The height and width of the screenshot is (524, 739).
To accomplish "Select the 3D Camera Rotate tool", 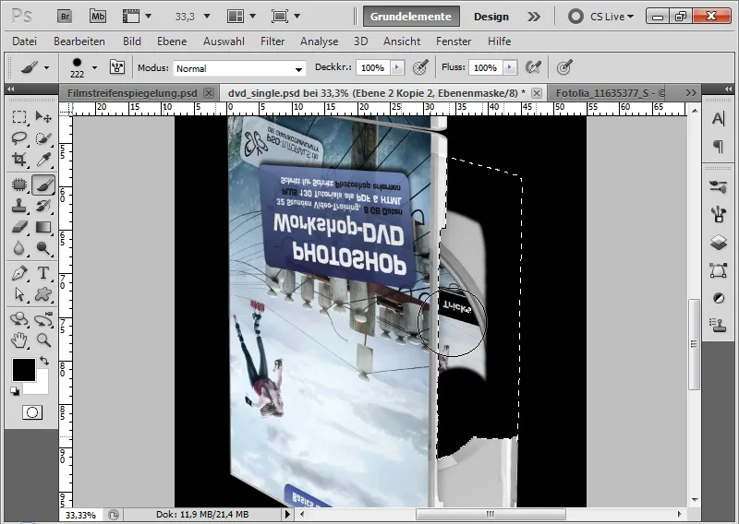I will 43,319.
